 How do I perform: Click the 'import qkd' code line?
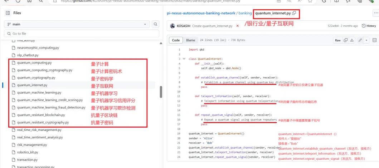coord(196,50)
